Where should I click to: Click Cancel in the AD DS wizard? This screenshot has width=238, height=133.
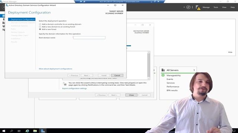click(117, 75)
